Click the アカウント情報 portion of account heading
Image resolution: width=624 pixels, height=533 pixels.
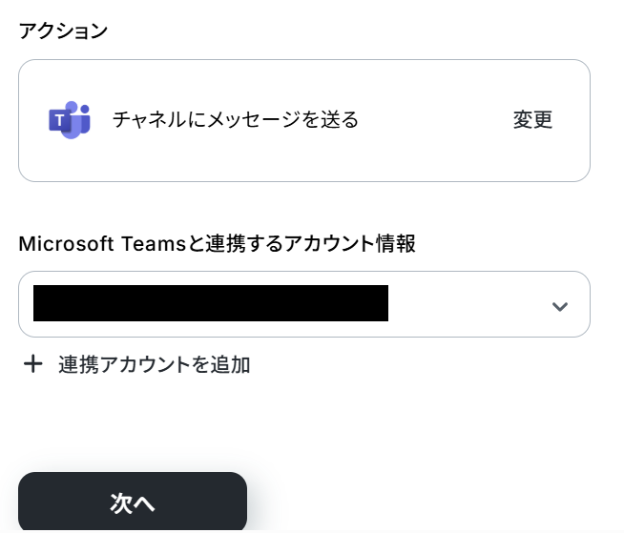(x=350, y=243)
